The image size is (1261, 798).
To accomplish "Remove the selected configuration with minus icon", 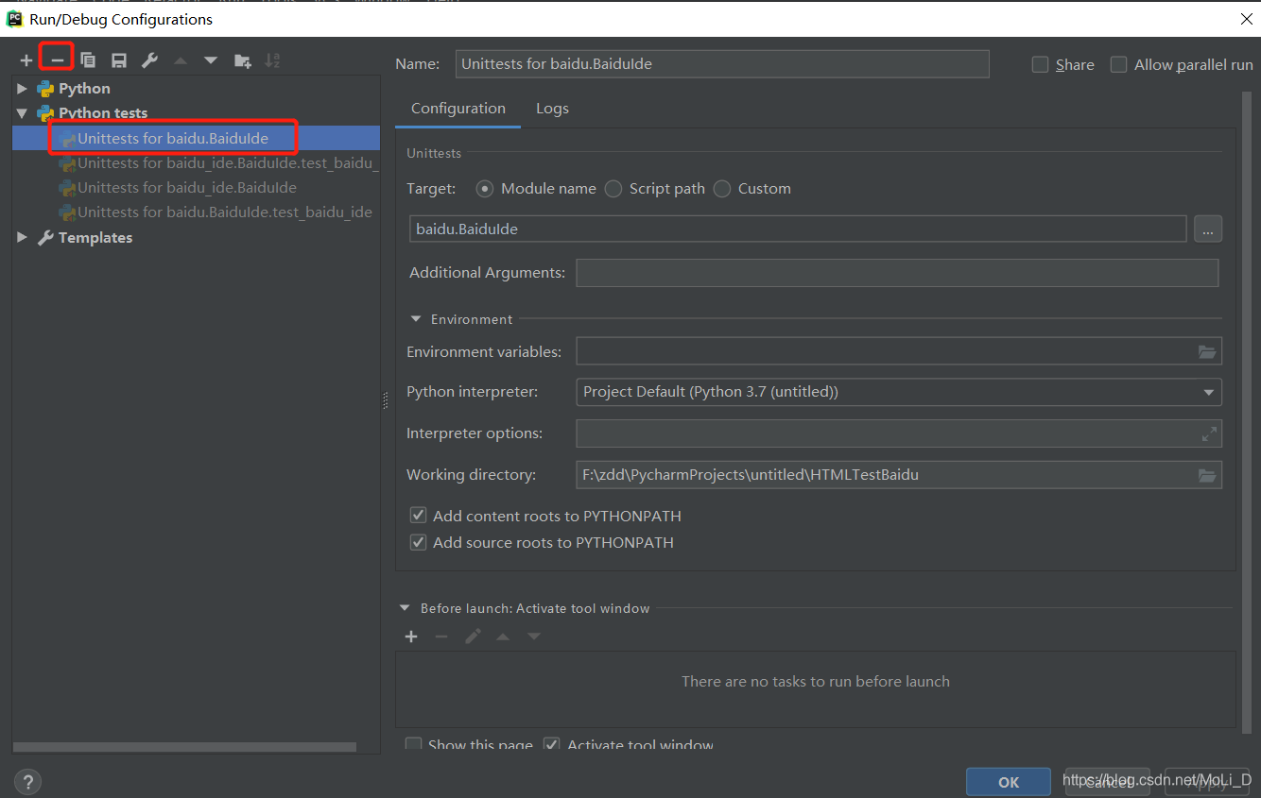I will click(x=58, y=60).
